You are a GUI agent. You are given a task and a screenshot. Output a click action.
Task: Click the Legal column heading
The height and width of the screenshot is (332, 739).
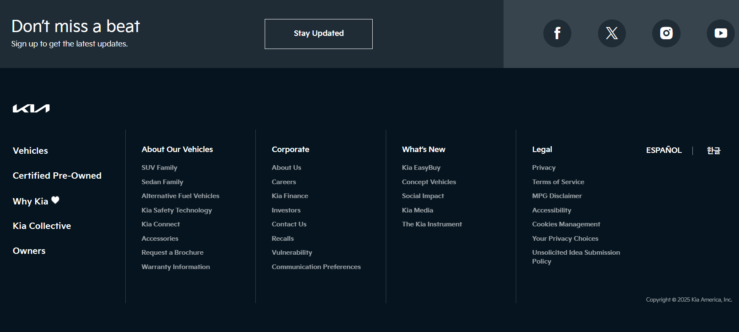[542, 150]
